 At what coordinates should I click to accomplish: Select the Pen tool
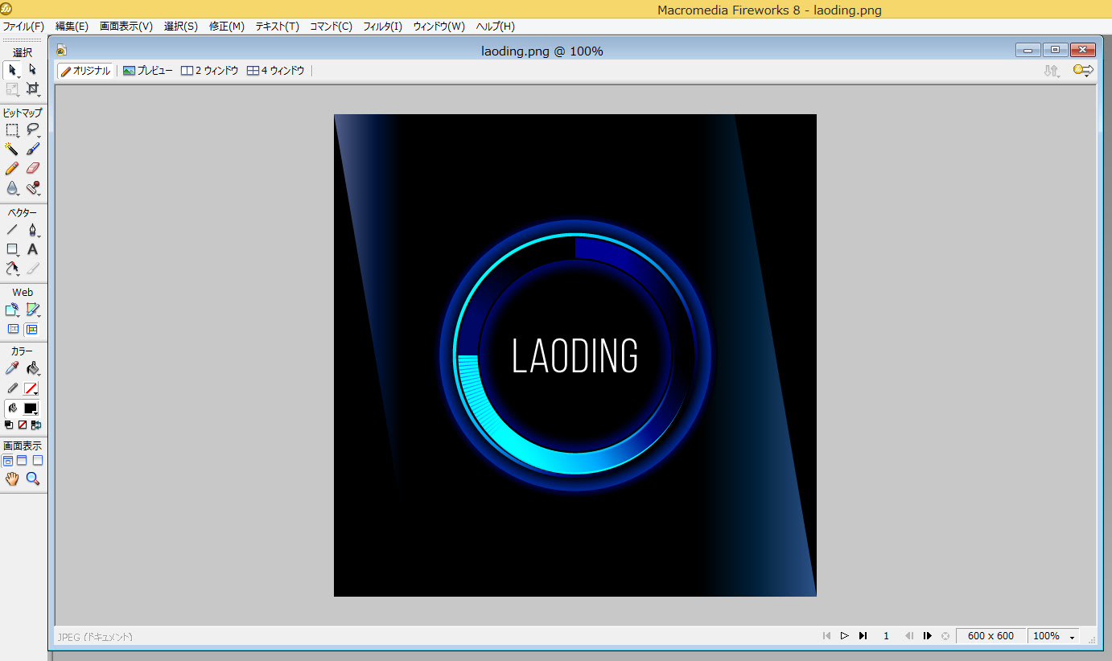point(33,230)
